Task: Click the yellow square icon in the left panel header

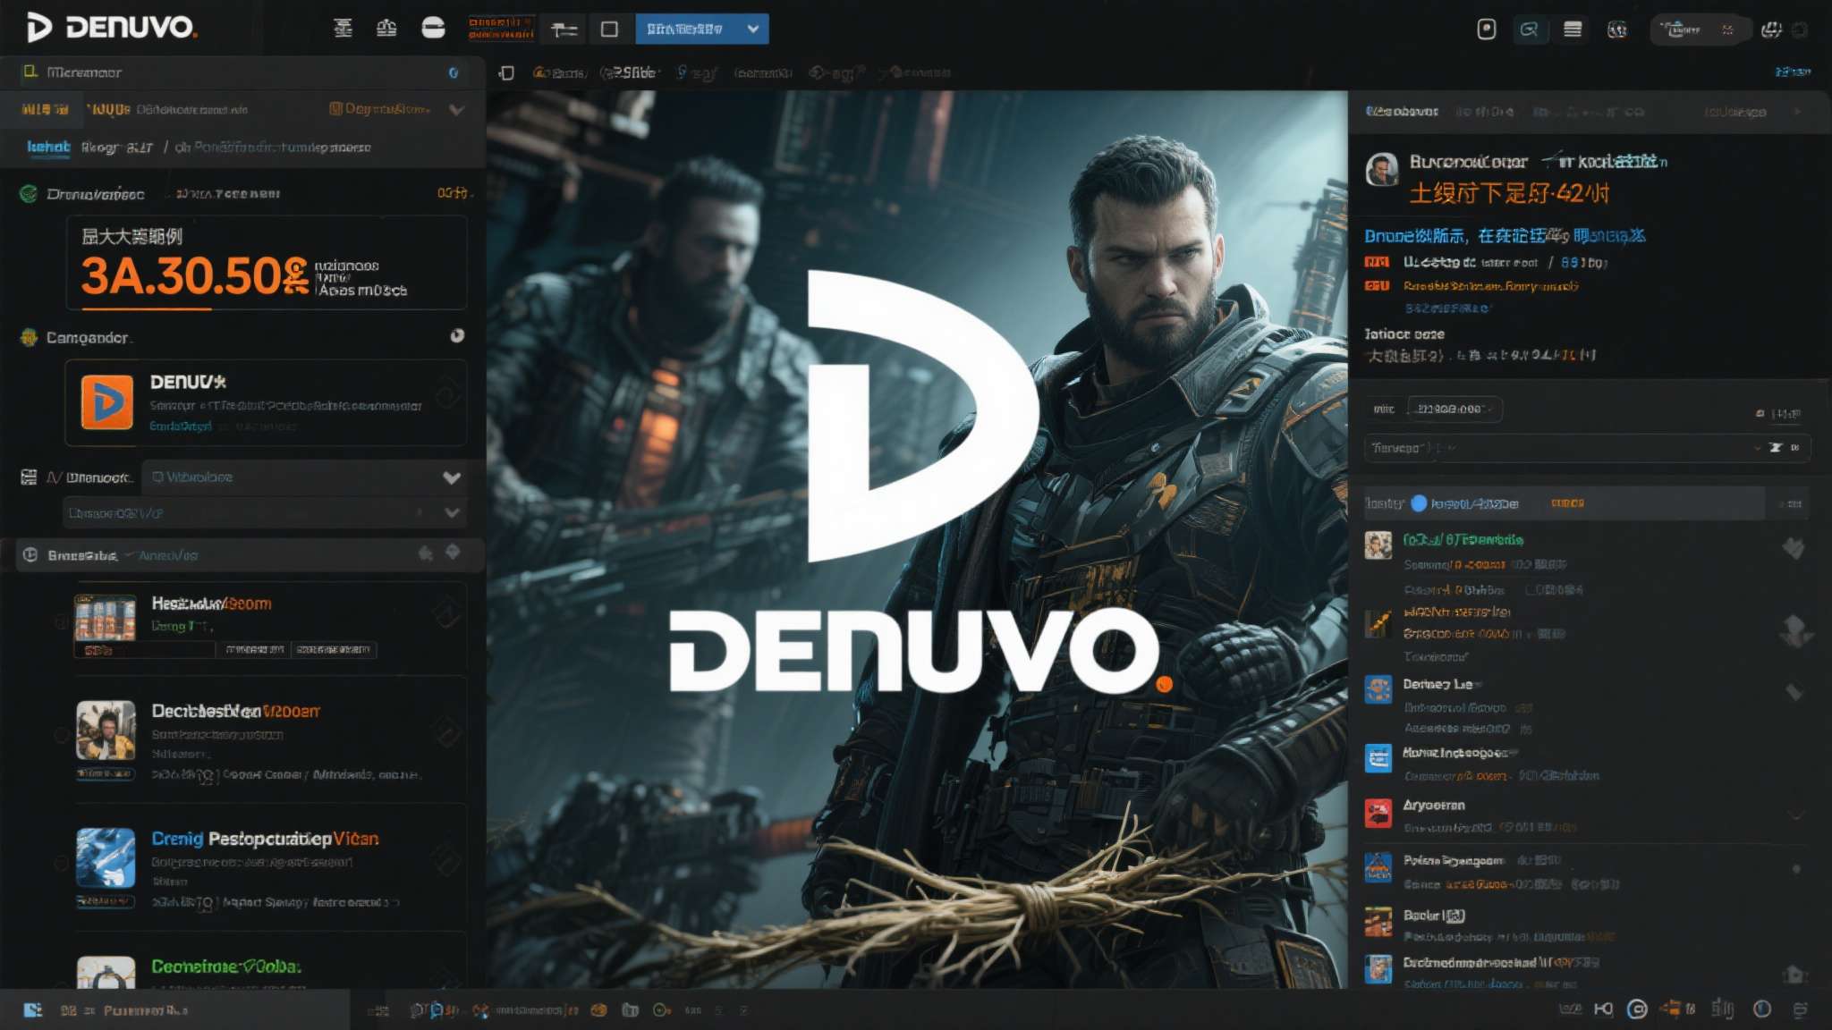Action: pos(30,72)
